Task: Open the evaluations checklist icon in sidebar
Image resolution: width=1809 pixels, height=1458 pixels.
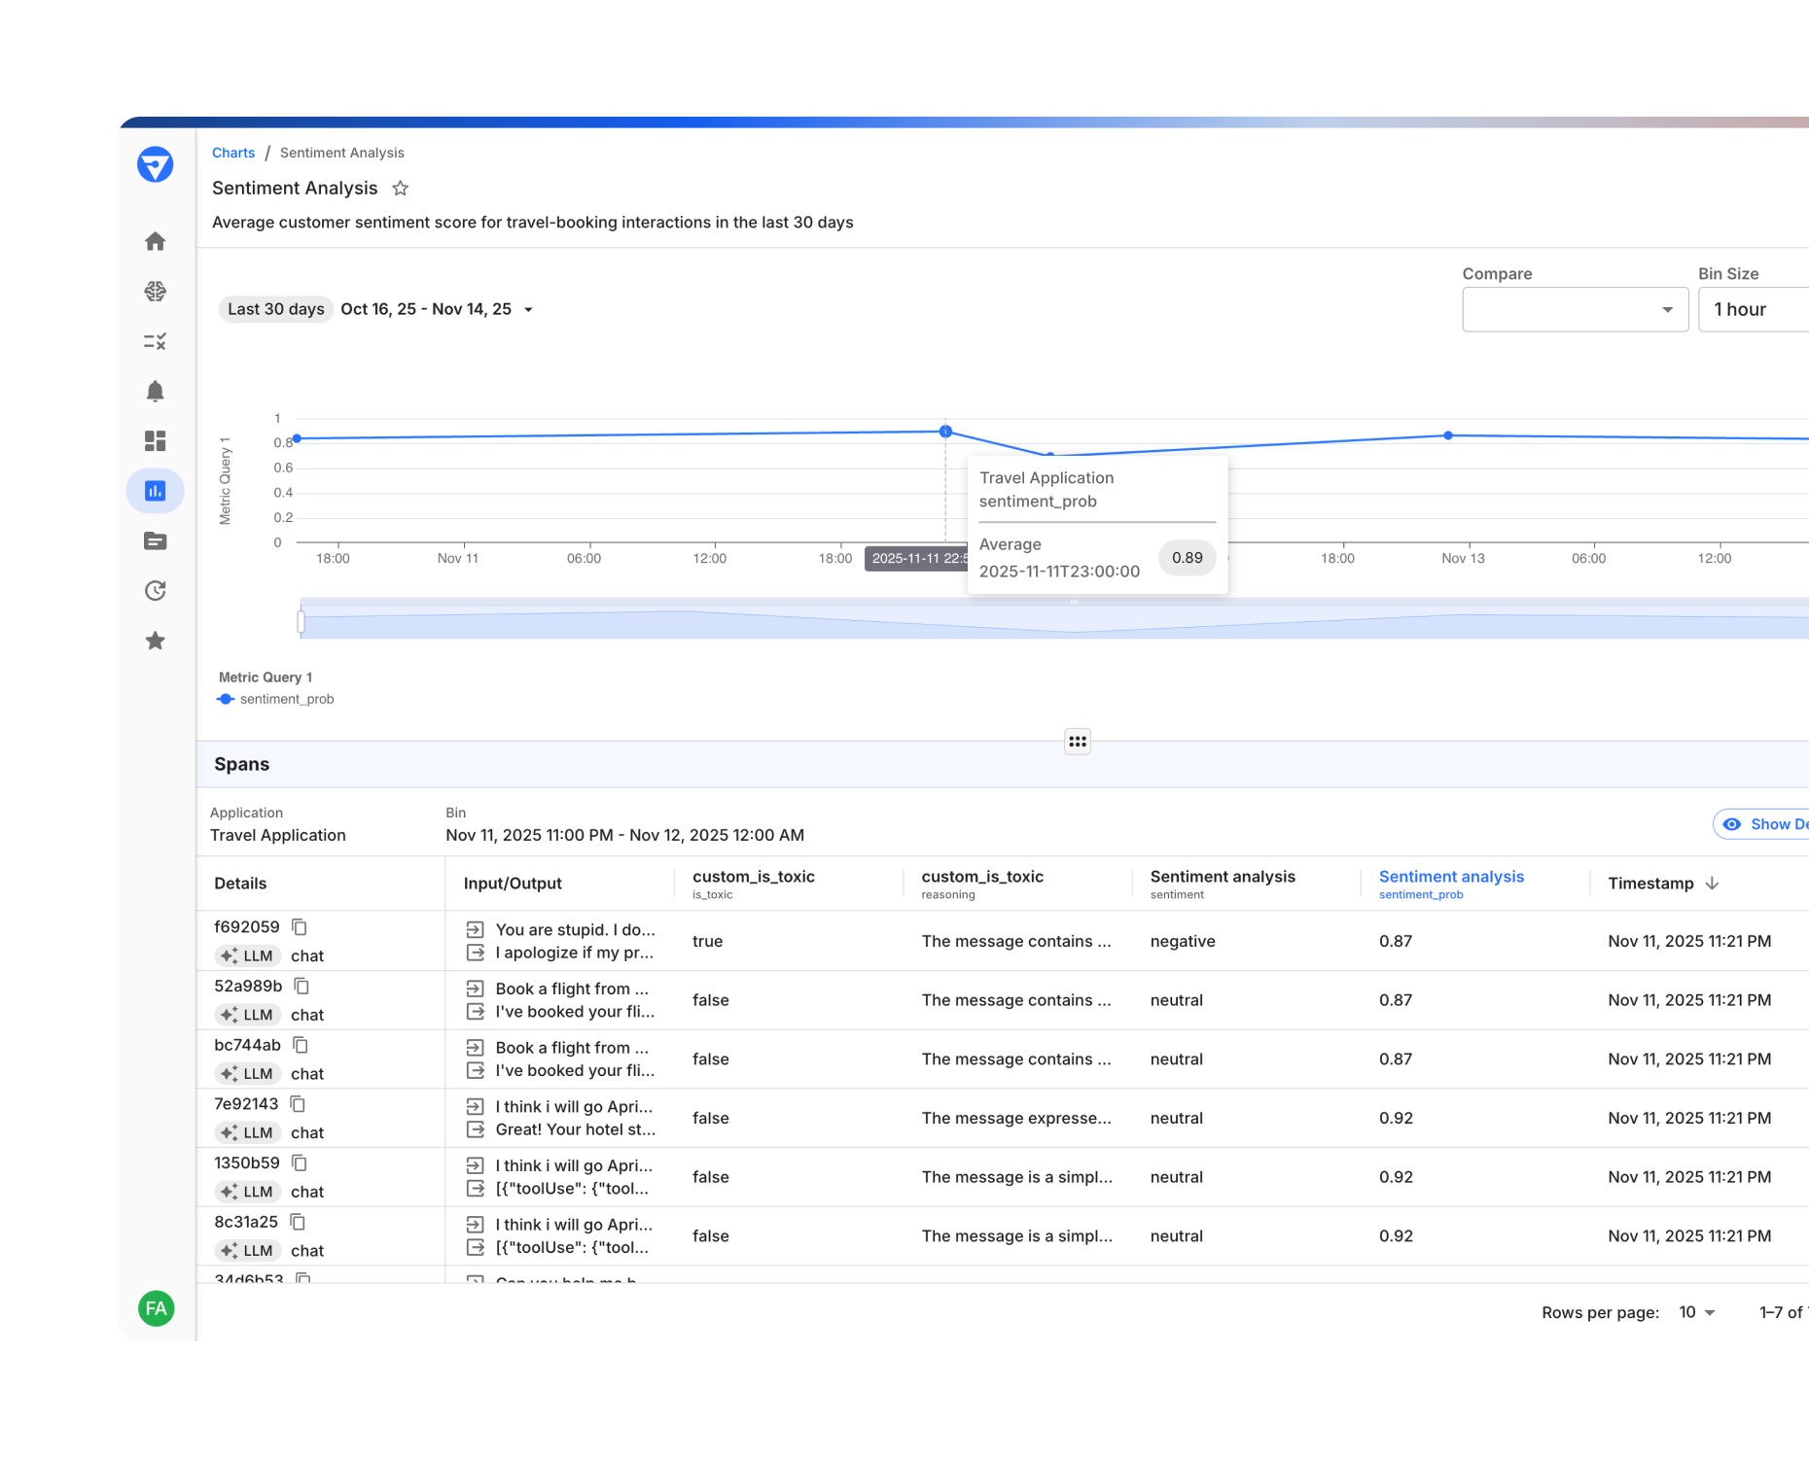Action: point(156,341)
